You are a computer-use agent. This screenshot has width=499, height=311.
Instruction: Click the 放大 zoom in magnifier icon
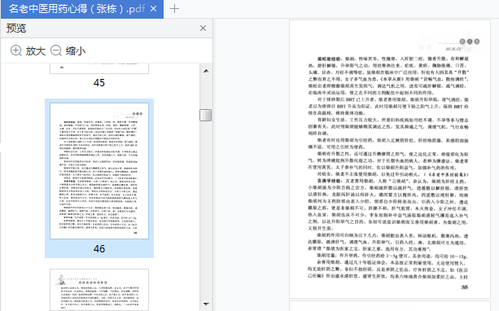point(16,50)
